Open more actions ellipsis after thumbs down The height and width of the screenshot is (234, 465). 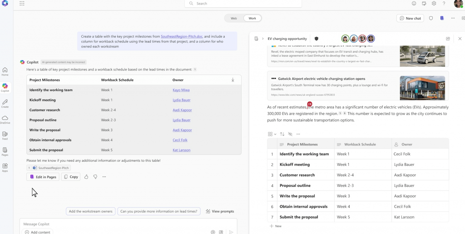point(104,177)
